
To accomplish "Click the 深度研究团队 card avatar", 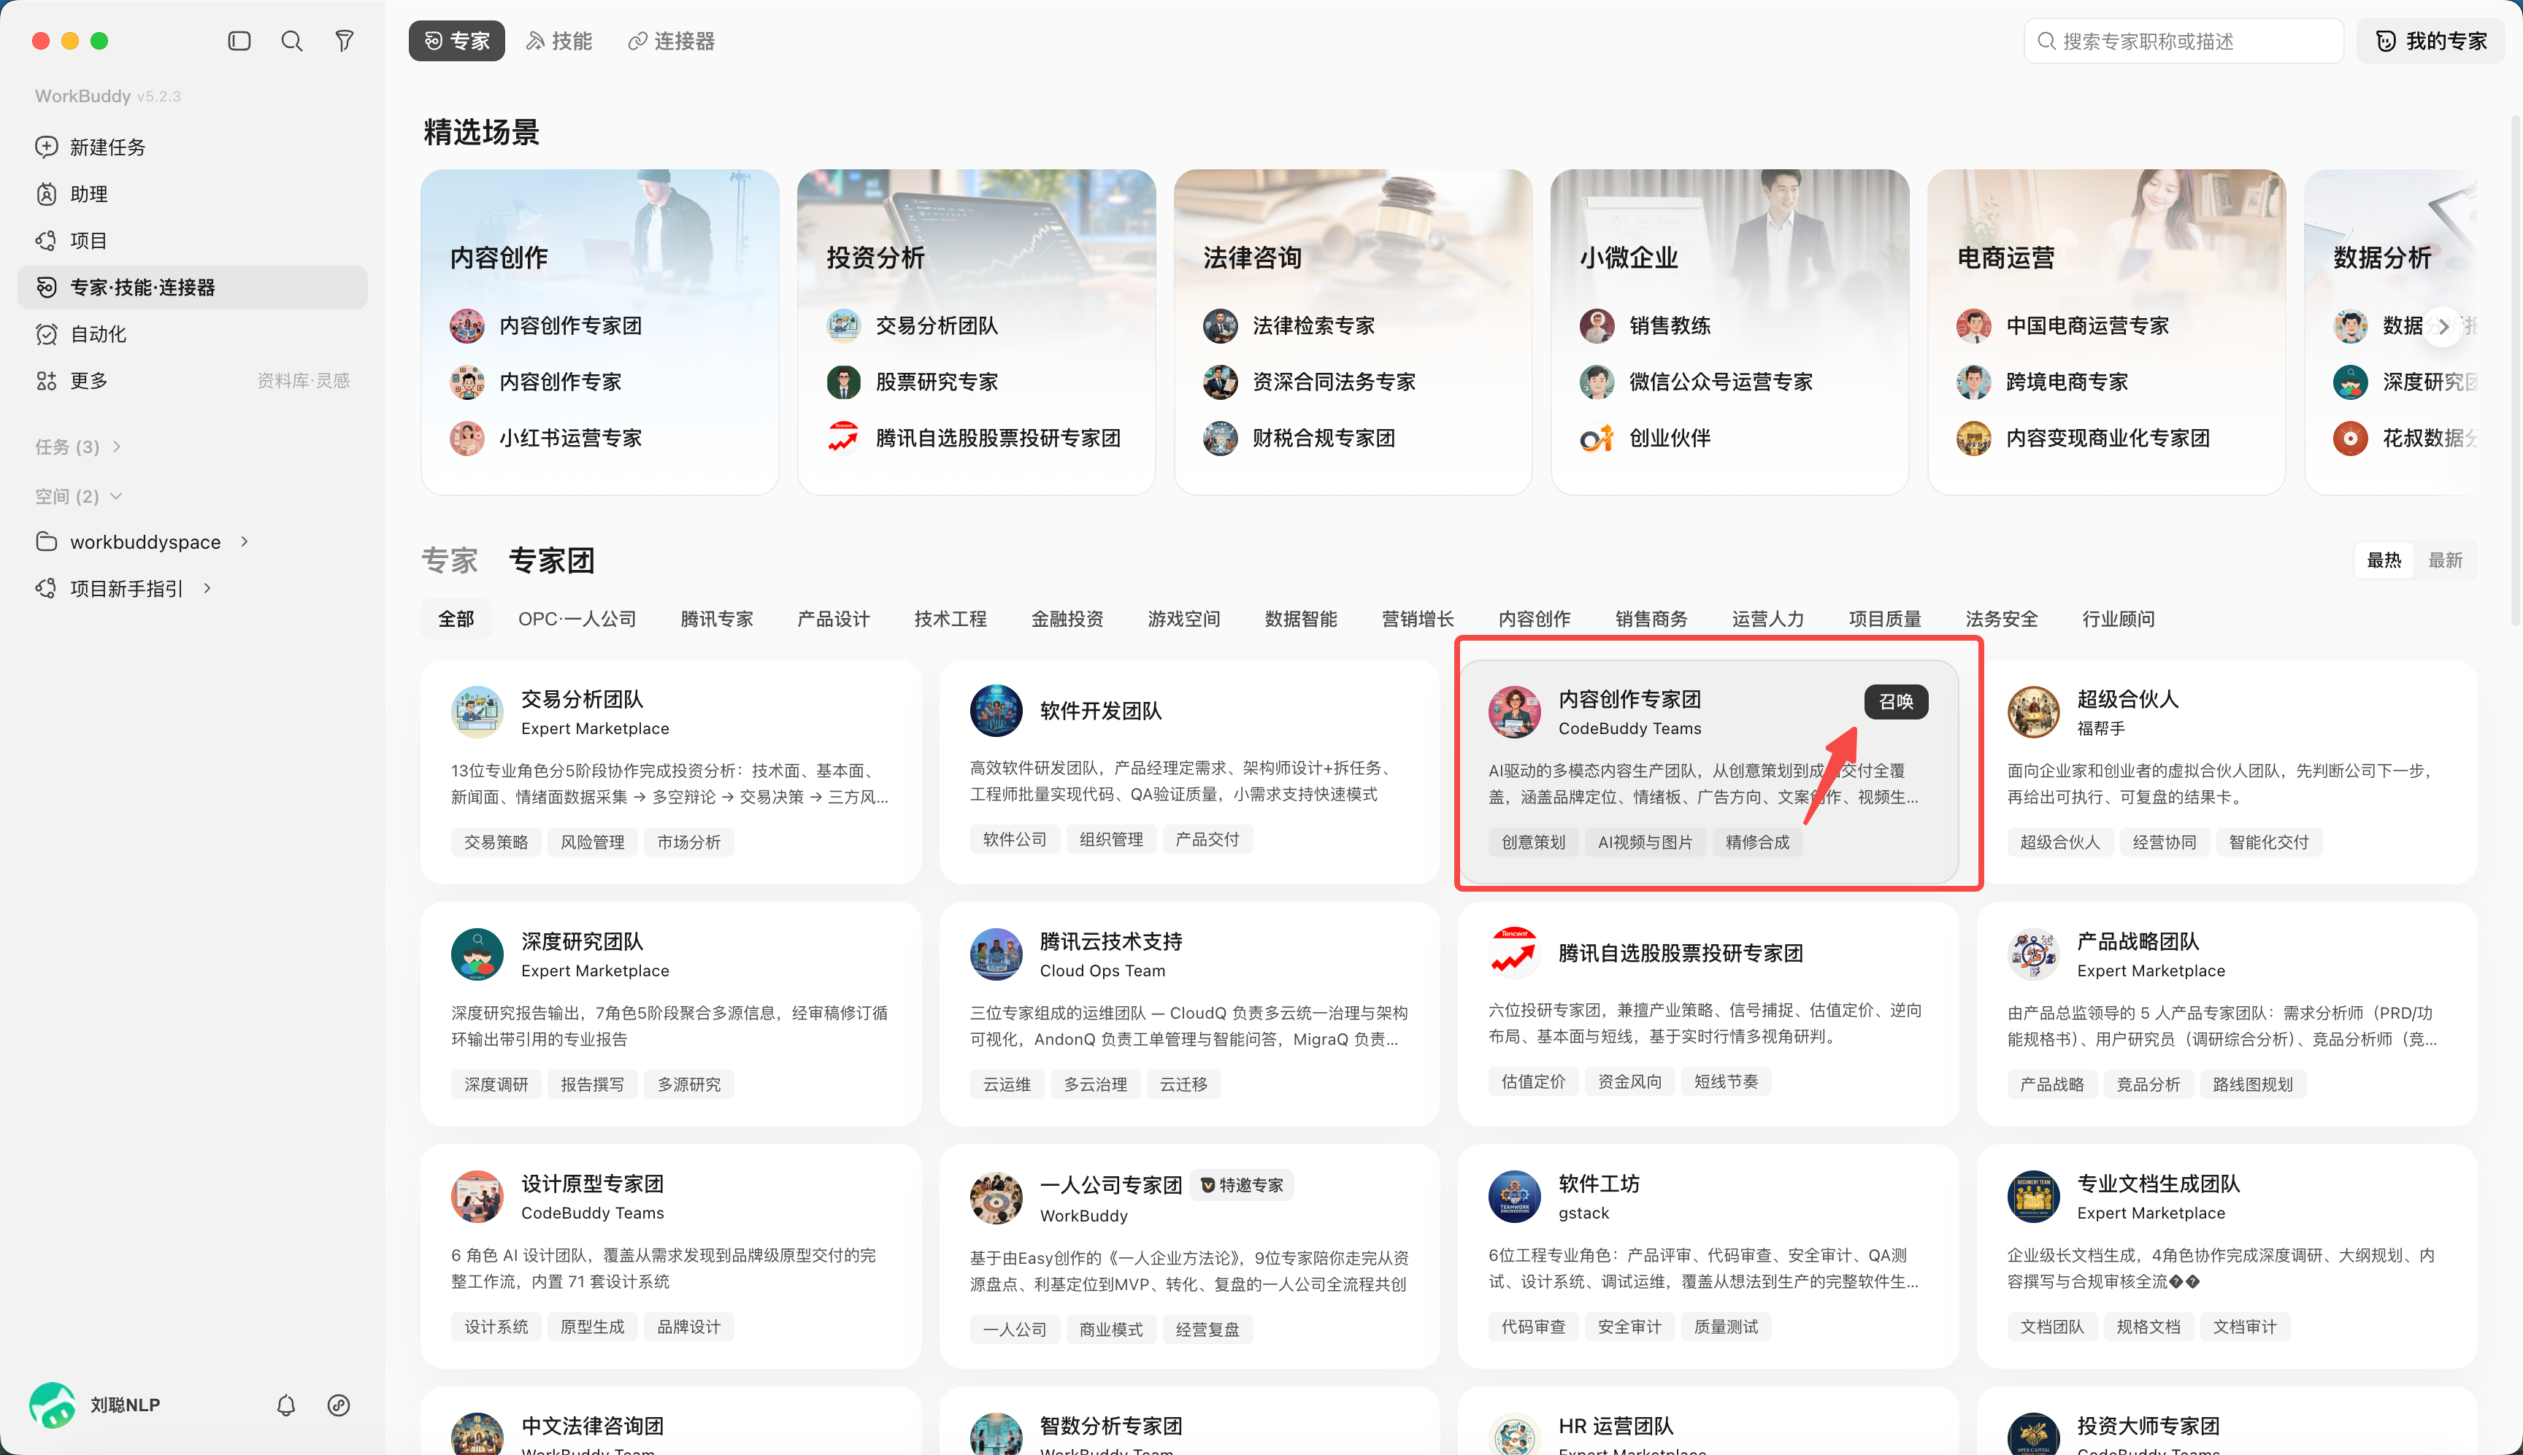I will point(478,954).
